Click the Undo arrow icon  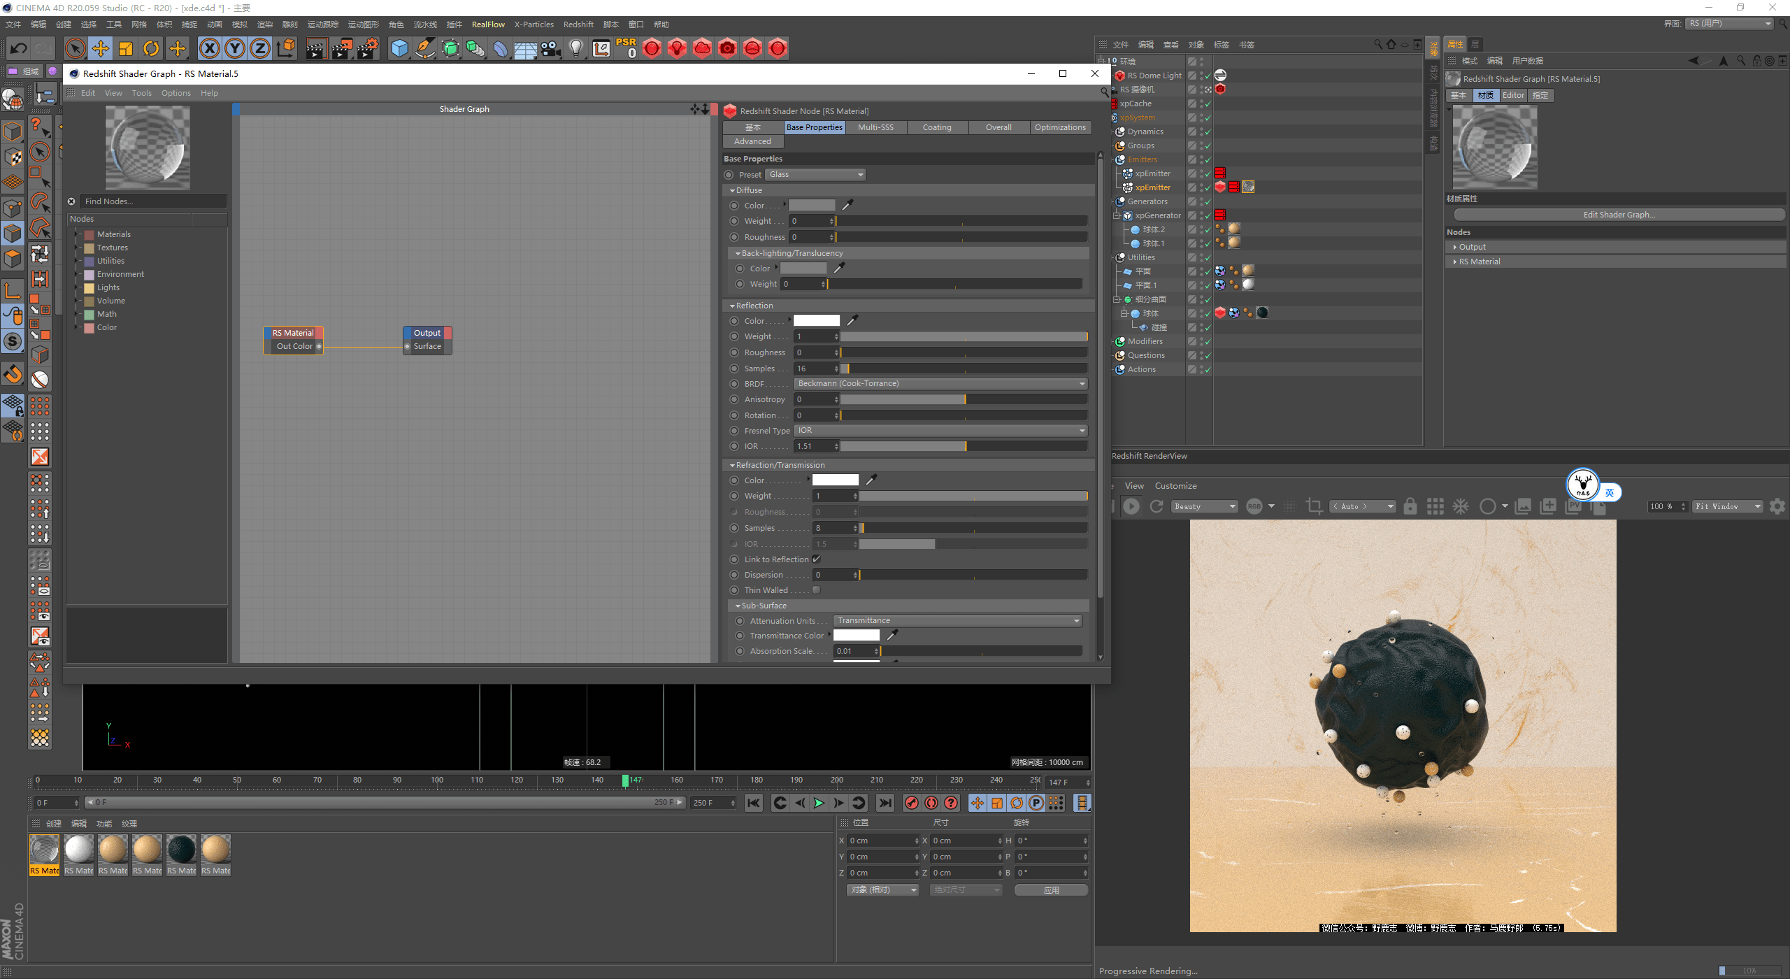point(19,48)
